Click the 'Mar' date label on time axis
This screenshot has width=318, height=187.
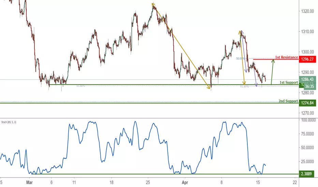coord(29,183)
